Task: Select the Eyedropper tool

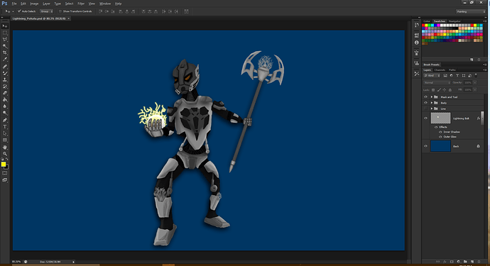Action: (x=5, y=60)
